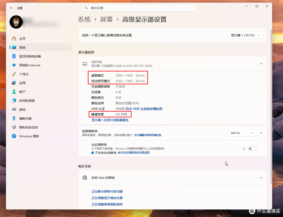Screen dimensions: 283x217
Task: Open 有关 HDR 认证的详细信息 link
Action: point(144,109)
